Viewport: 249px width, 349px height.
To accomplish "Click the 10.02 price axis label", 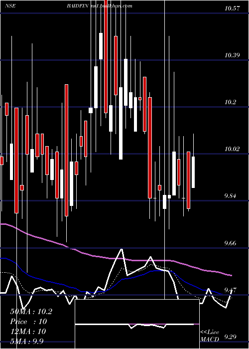I will click(x=232, y=149).
